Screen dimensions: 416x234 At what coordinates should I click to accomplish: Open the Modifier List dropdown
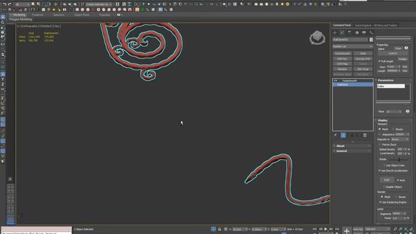[x=352, y=46]
